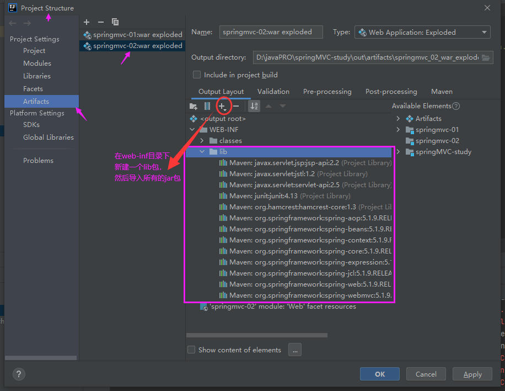The width and height of the screenshot is (505, 391).
Task: Collapse the lib folder
Action: click(x=202, y=152)
